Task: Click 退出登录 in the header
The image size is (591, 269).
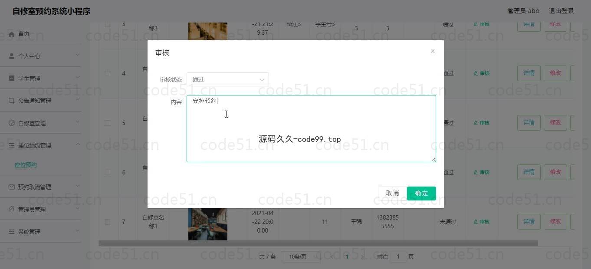Action: point(561,11)
